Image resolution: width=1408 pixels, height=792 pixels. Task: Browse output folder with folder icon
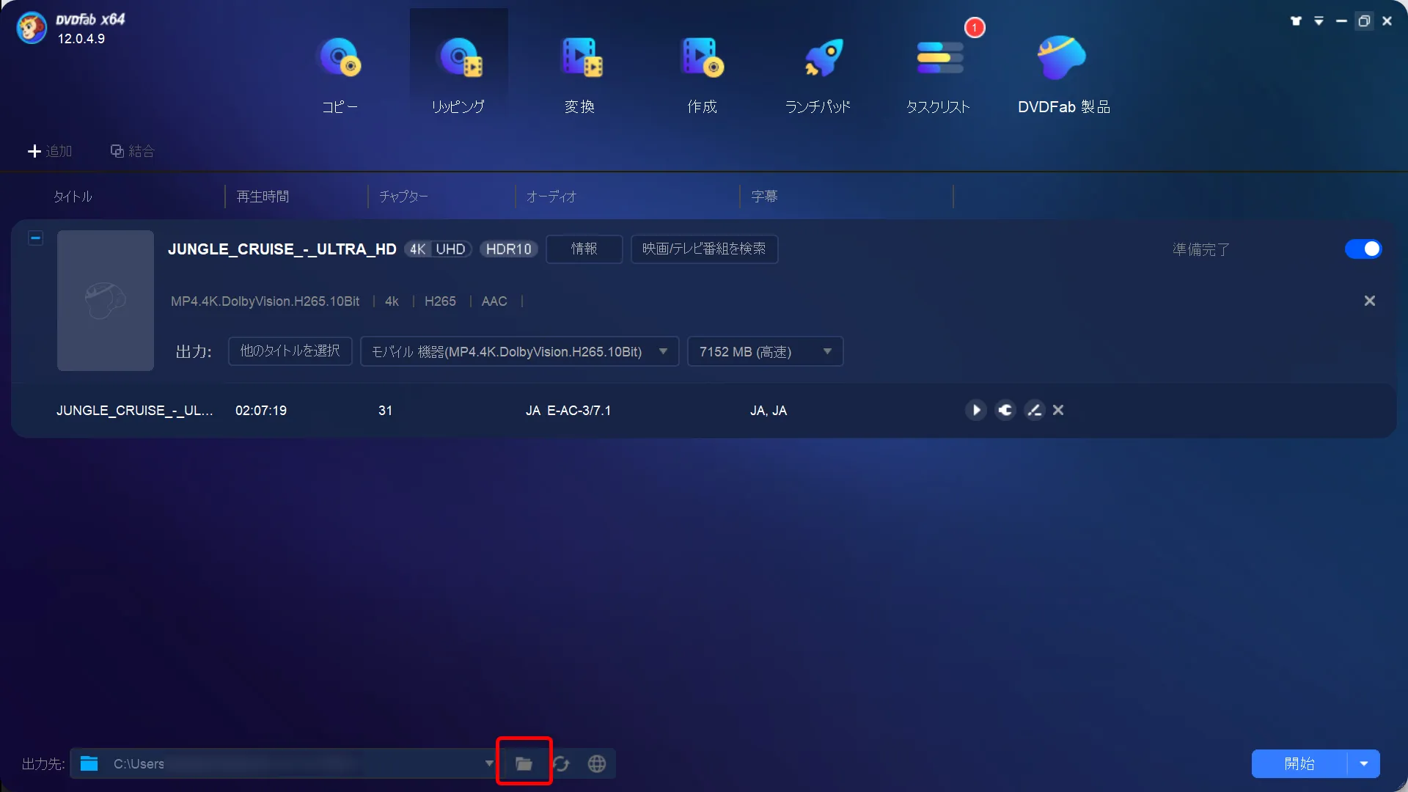(x=524, y=763)
